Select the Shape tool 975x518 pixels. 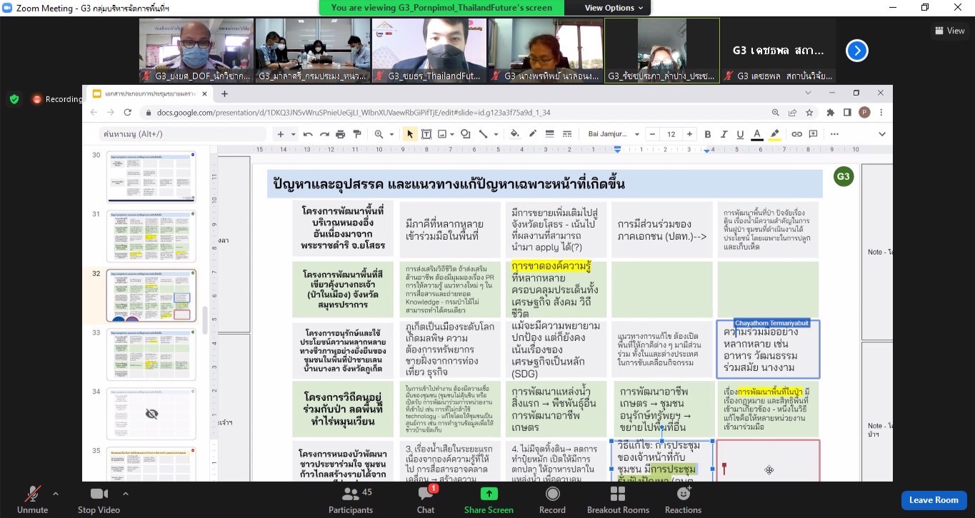click(x=465, y=134)
